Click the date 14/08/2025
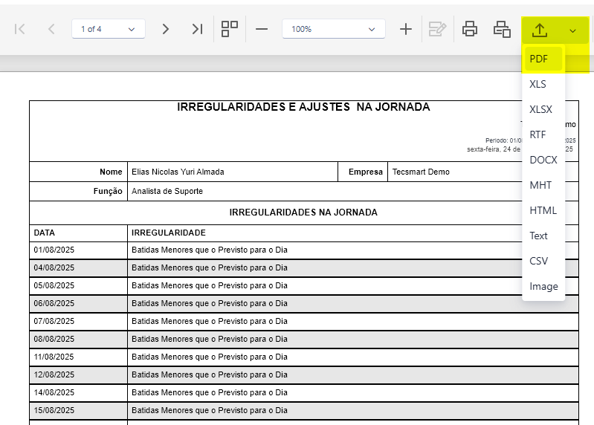 tap(54, 392)
